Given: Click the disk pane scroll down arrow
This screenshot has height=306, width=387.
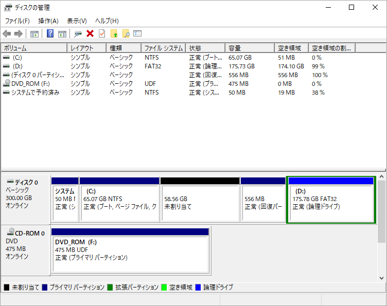Looking at the screenshot, I should [381, 278].
